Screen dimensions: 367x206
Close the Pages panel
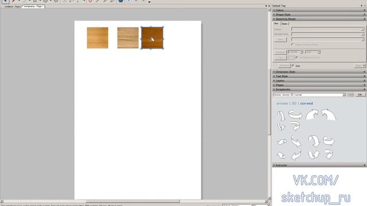tap(365, 85)
